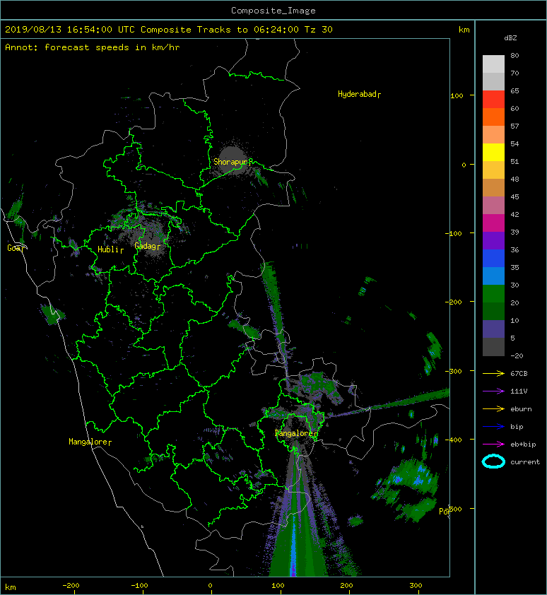Click the eburn legend label

(x=521, y=409)
